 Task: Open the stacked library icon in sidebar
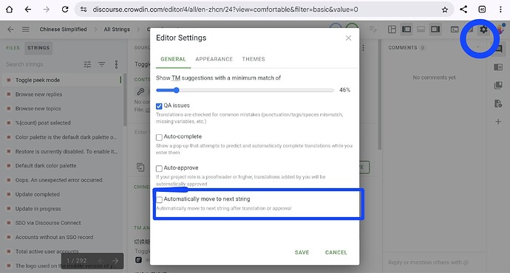[x=498, y=86]
